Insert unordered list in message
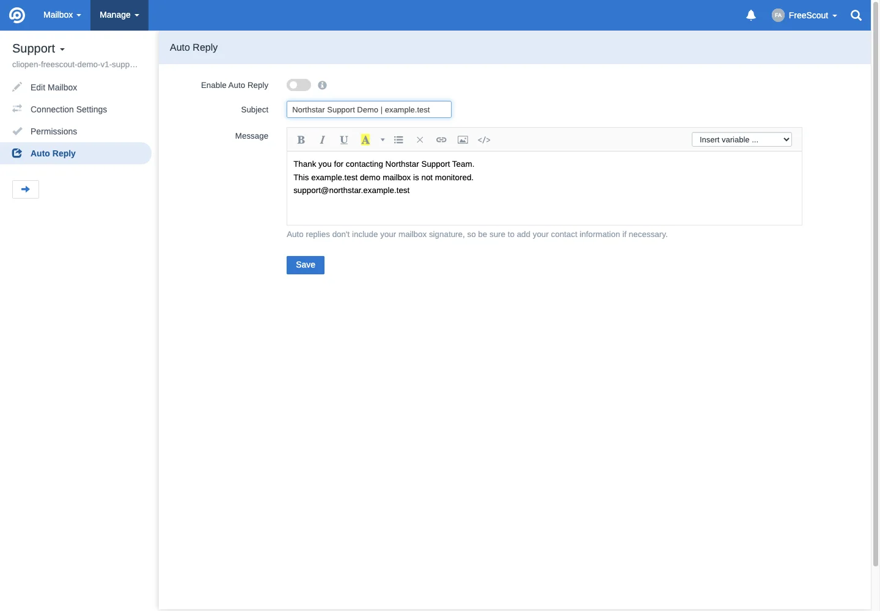Viewport: 880px width, 611px height. 398,140
